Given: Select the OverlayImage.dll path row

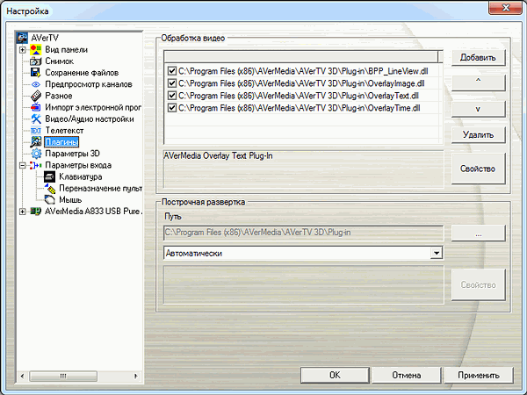Looking at the screenshot, I should (301, 83).
